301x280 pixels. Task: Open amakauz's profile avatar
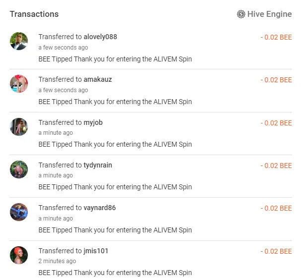19,84
